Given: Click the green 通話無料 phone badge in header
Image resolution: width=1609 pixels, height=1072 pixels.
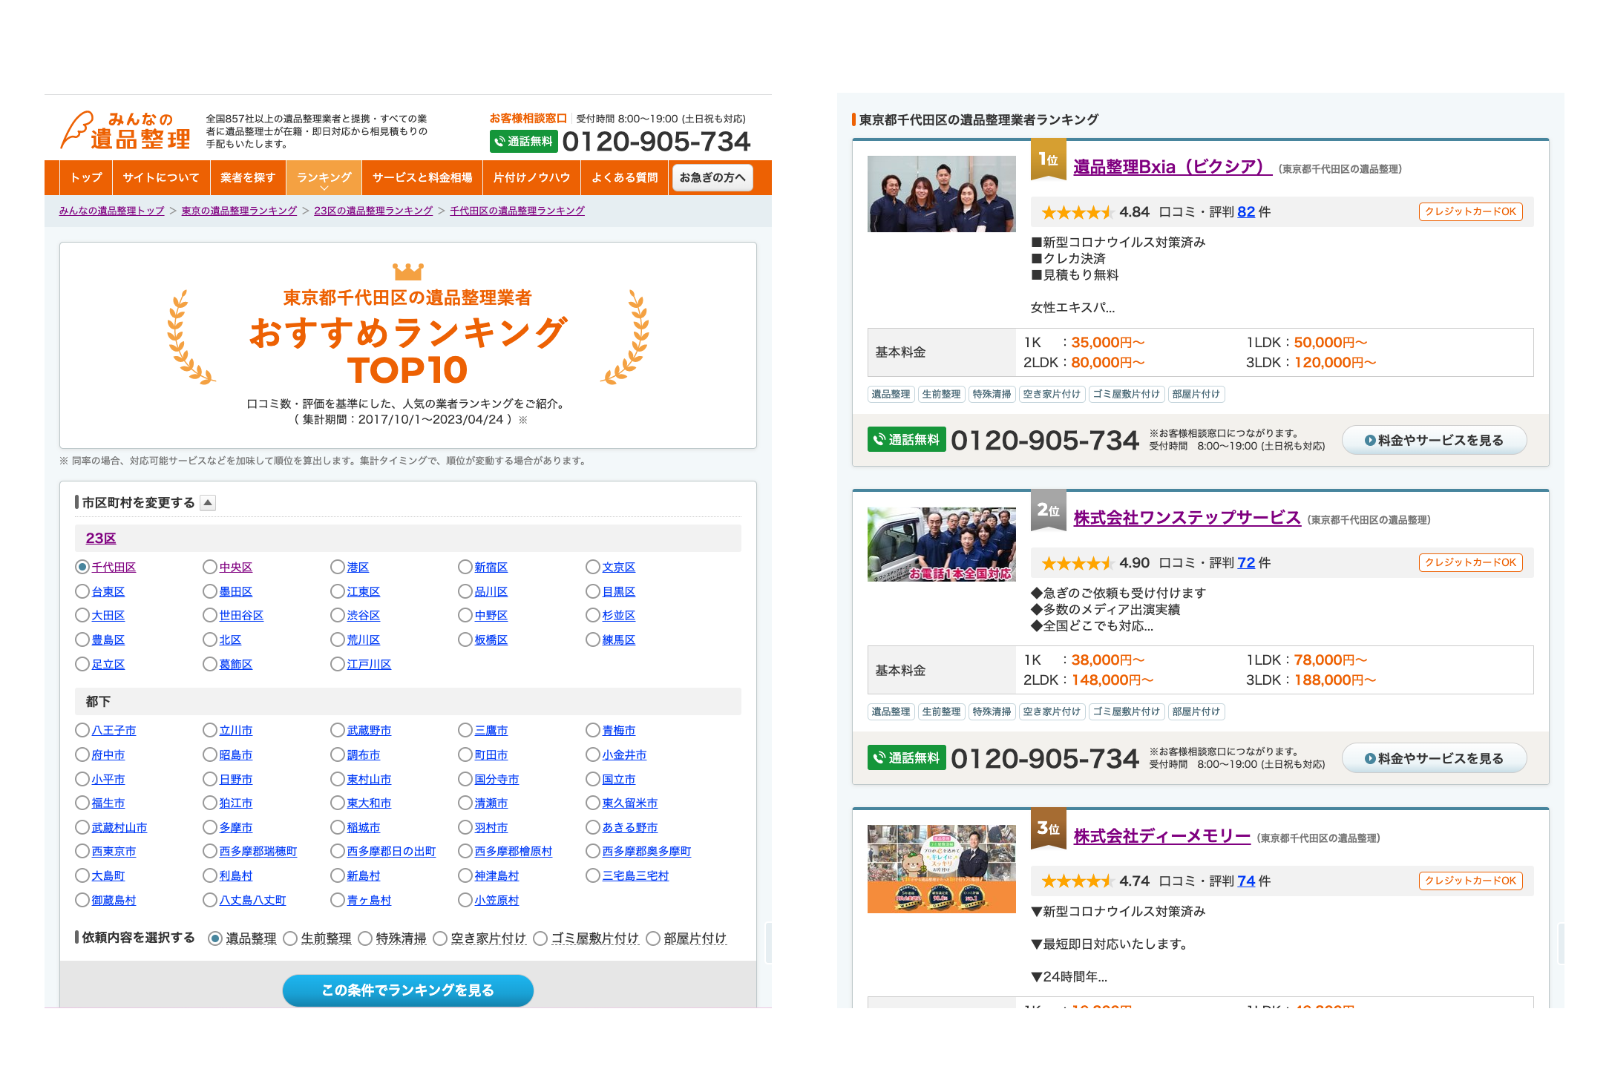Looking at the screenshot, I should point(523,141).
